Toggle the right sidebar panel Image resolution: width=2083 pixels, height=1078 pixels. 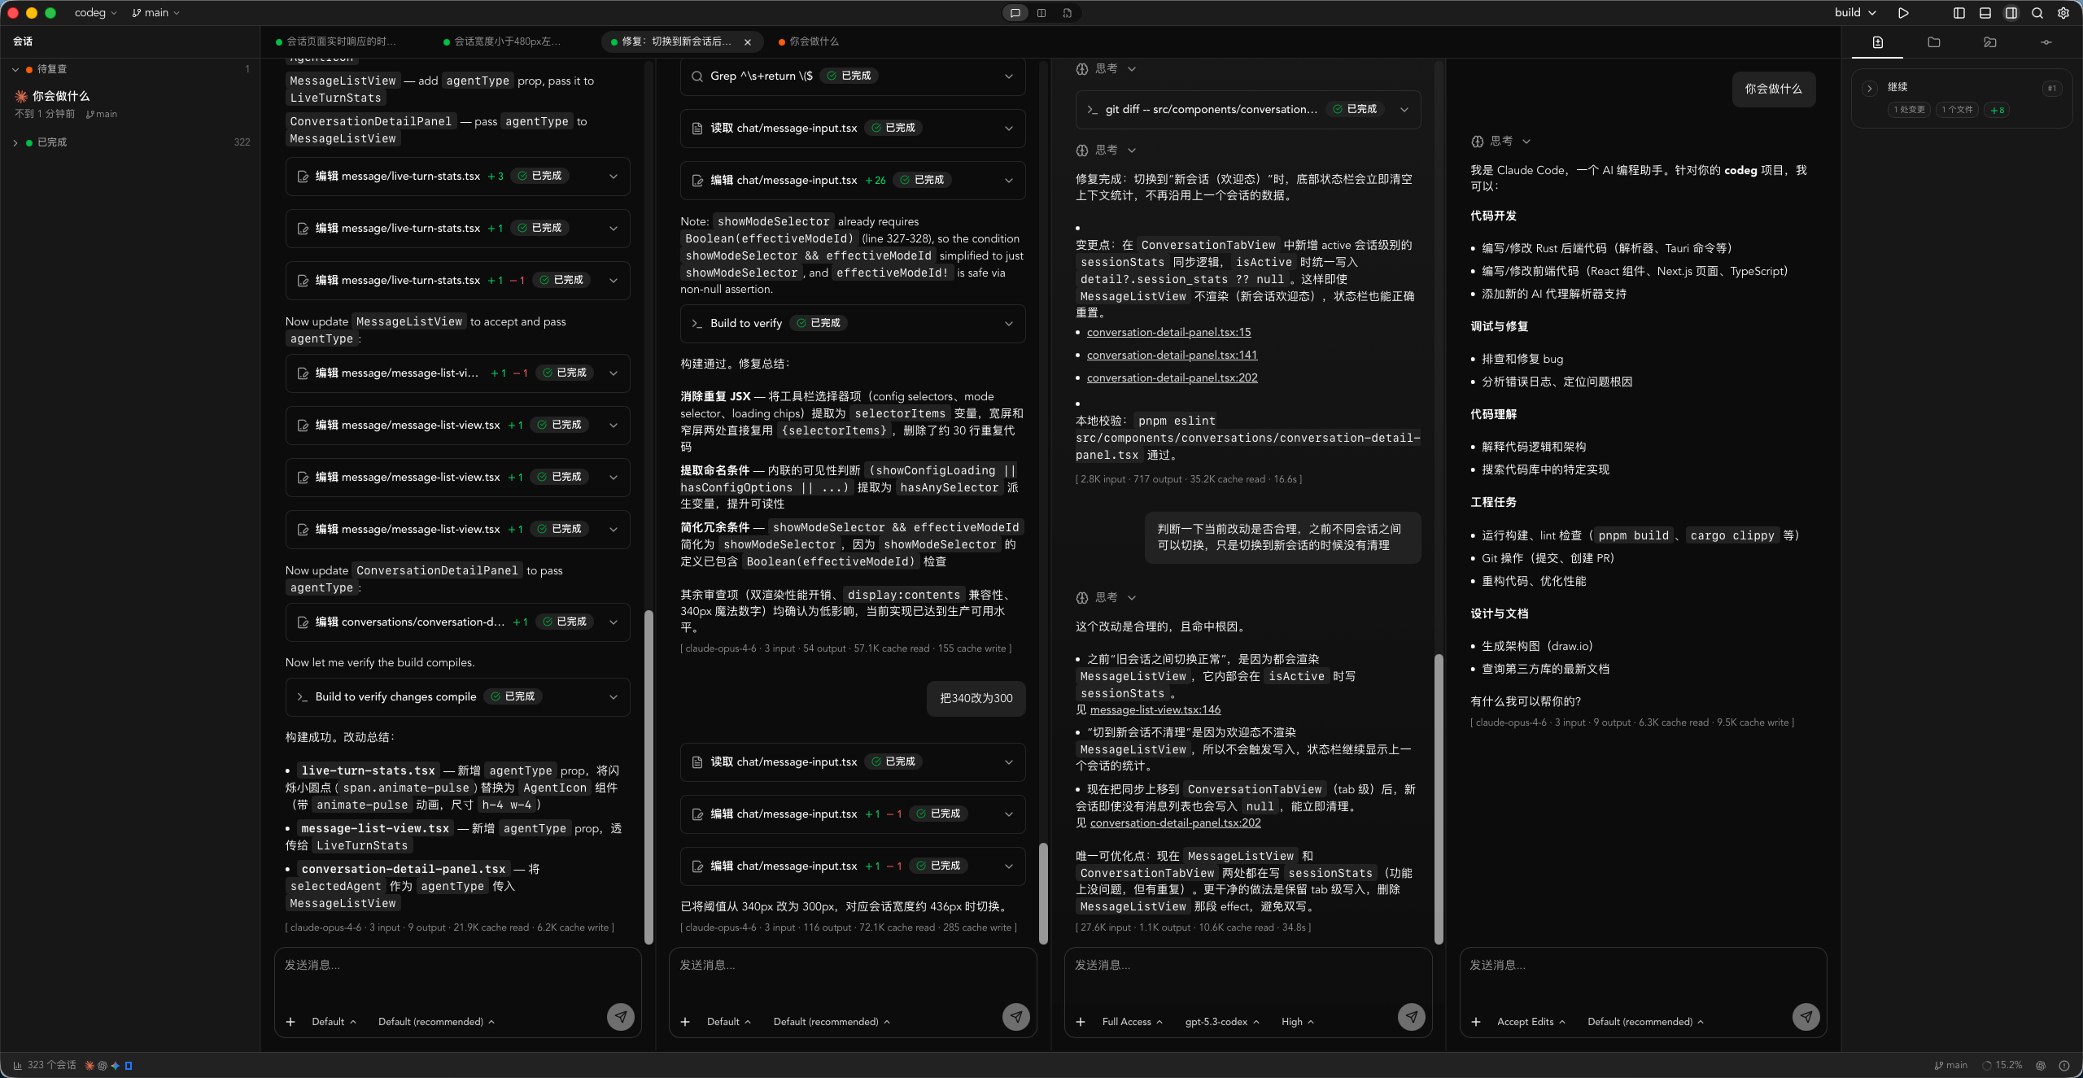pos(2011,13)
